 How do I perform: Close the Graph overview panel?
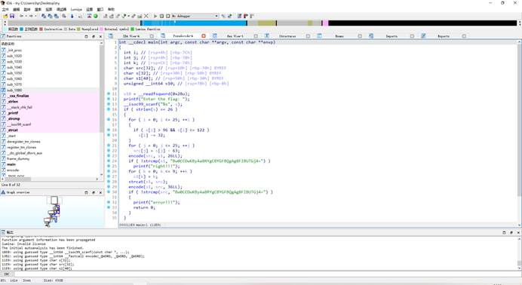coord(100,192)
